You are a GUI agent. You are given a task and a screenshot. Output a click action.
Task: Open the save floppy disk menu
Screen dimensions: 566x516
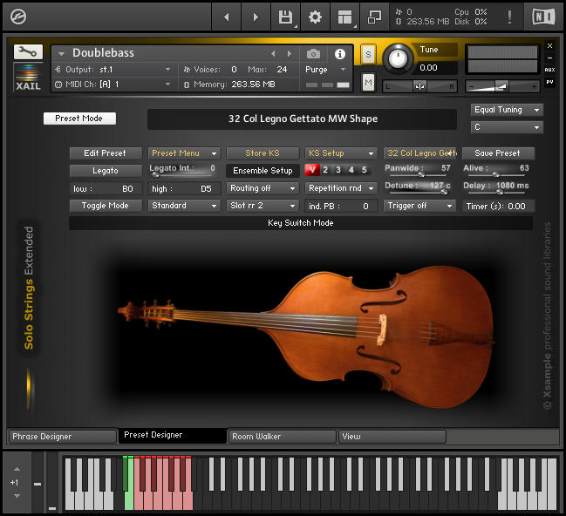pyautogui.click(x=285, y=17)
